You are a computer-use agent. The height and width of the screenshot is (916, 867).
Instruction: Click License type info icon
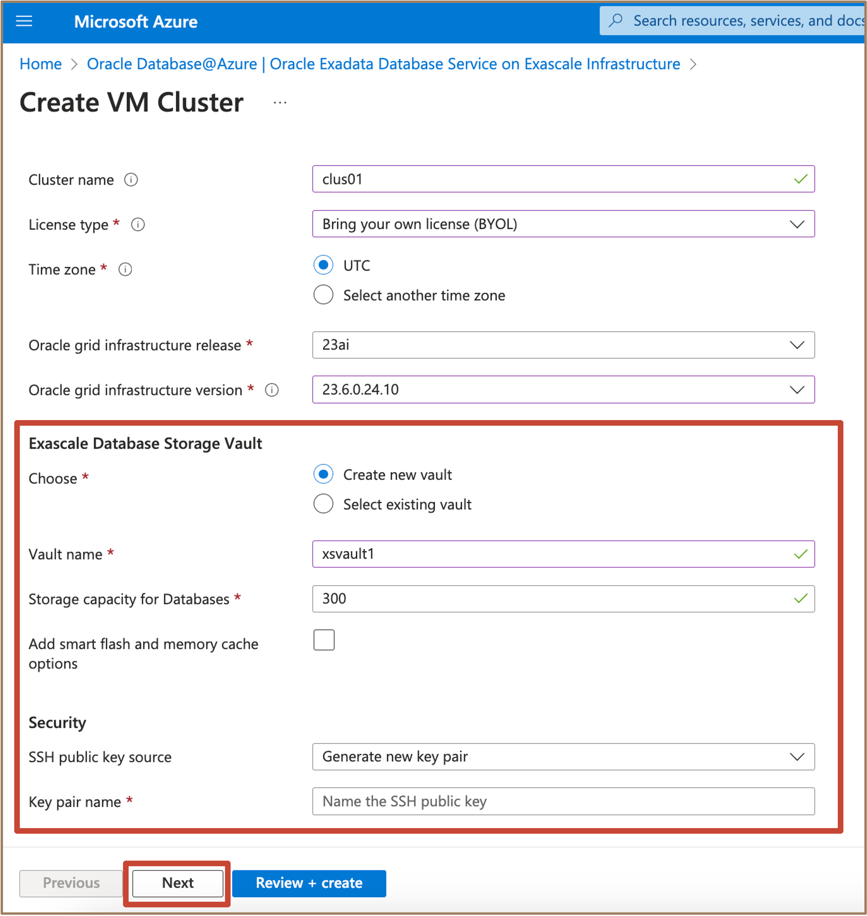[138, 225]
